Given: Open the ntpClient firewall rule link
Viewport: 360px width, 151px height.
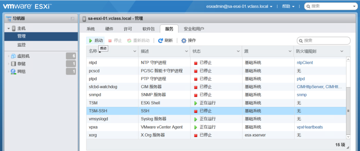Looking at the screenshot, I should pos(305,63).
